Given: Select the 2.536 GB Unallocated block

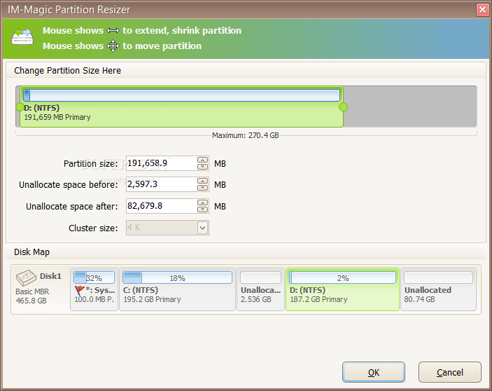Looking at the screenshot, I should [260, 289].
